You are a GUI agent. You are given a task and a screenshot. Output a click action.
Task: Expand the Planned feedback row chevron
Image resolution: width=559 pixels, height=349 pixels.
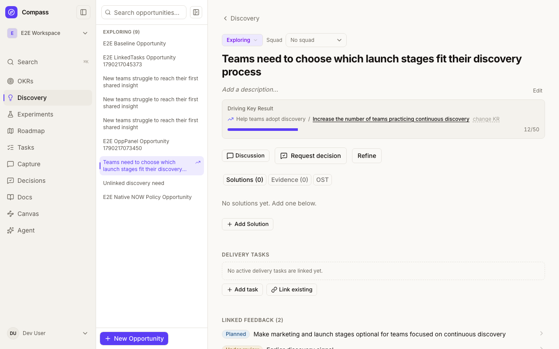pyautogui.click(x=541, y=334)
